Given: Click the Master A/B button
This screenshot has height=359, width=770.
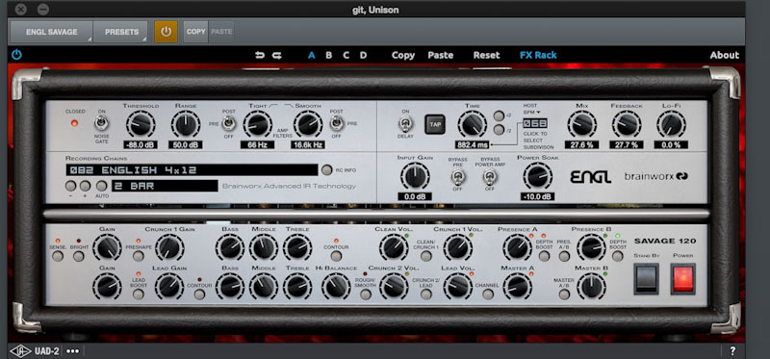Looking at the screenshot, I should coord(564,295).
